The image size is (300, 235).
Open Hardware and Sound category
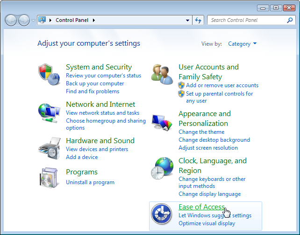click(100, 141)
